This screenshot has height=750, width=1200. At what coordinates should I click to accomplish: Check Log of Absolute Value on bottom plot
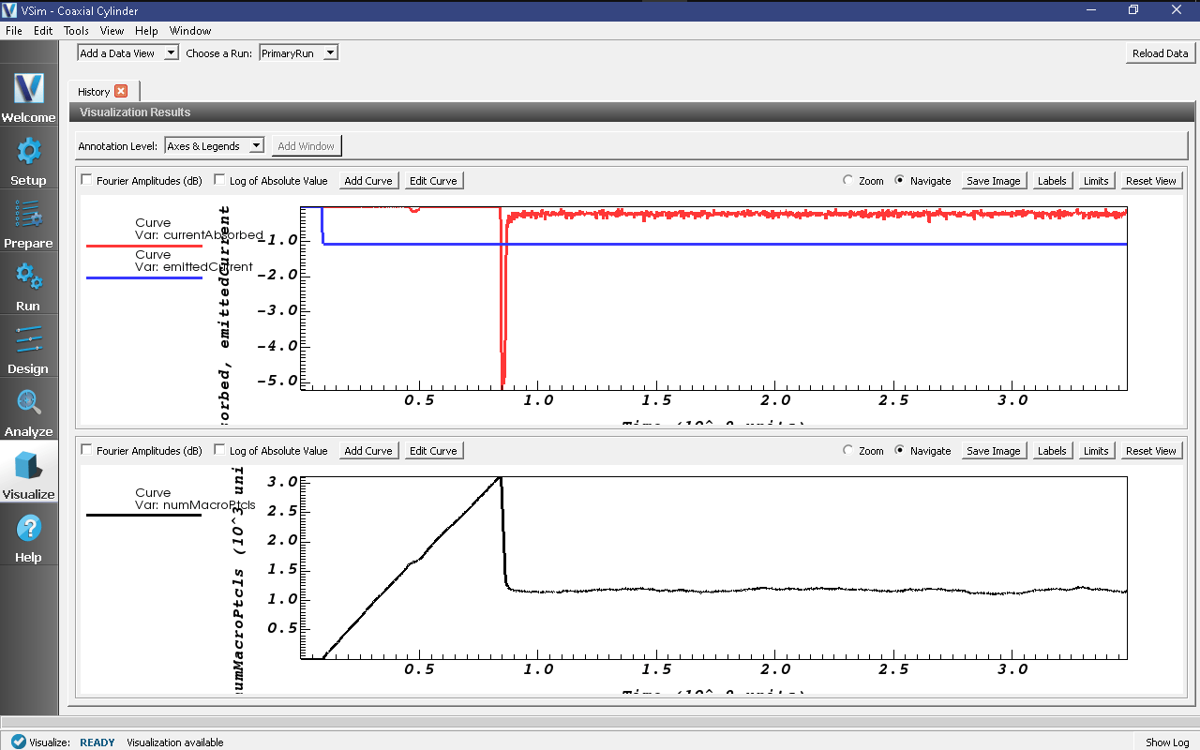click(x=219, y=450)
